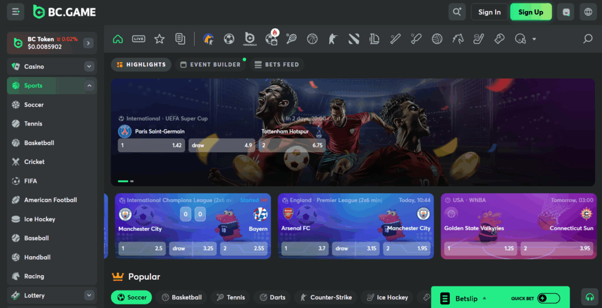Select the cricket bat icon
The height and width of the screenshot is (308, 602).
(x=416, y=39)
